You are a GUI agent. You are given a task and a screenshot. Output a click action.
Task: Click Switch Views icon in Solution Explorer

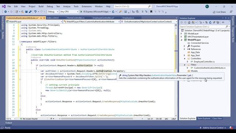pos(193,22)
